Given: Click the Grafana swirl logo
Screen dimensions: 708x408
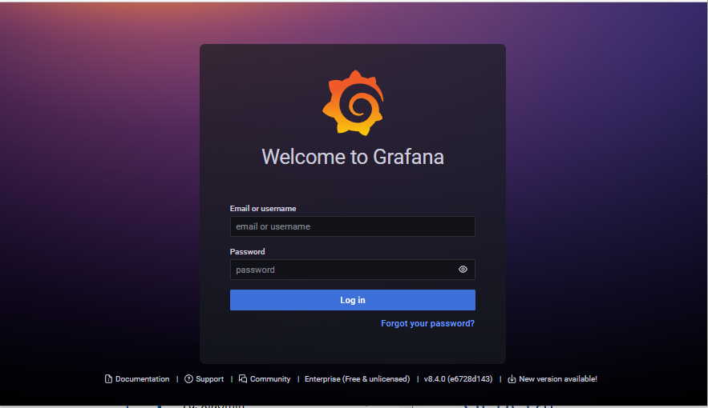Looking at the screenshot, I should (x=353, y=103).
